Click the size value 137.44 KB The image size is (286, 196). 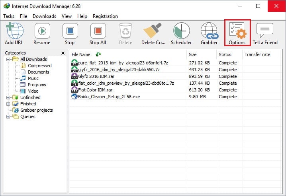coord(199,83)
